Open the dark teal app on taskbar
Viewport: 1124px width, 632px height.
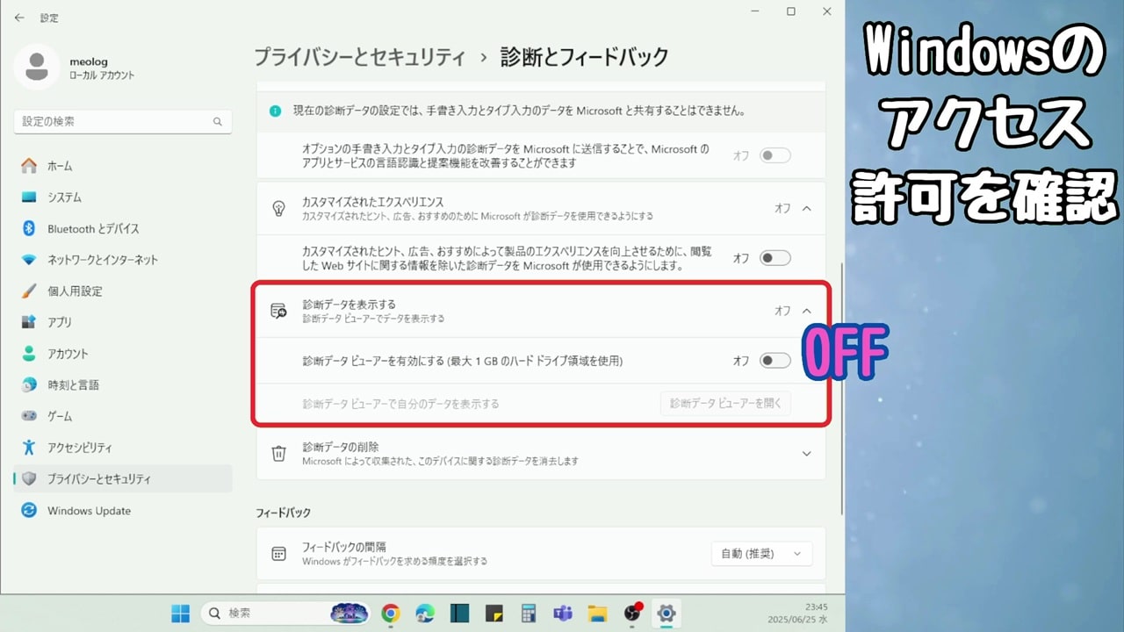459,613
